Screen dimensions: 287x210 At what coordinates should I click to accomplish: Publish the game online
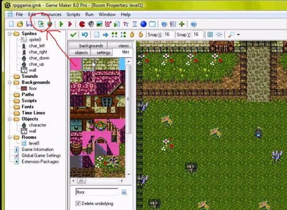click(x=49, y=24)
